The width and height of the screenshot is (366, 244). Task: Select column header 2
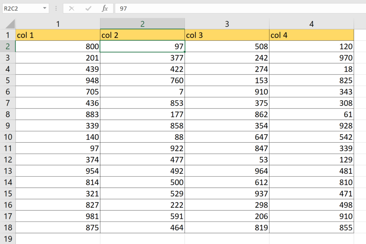point(143,24)
